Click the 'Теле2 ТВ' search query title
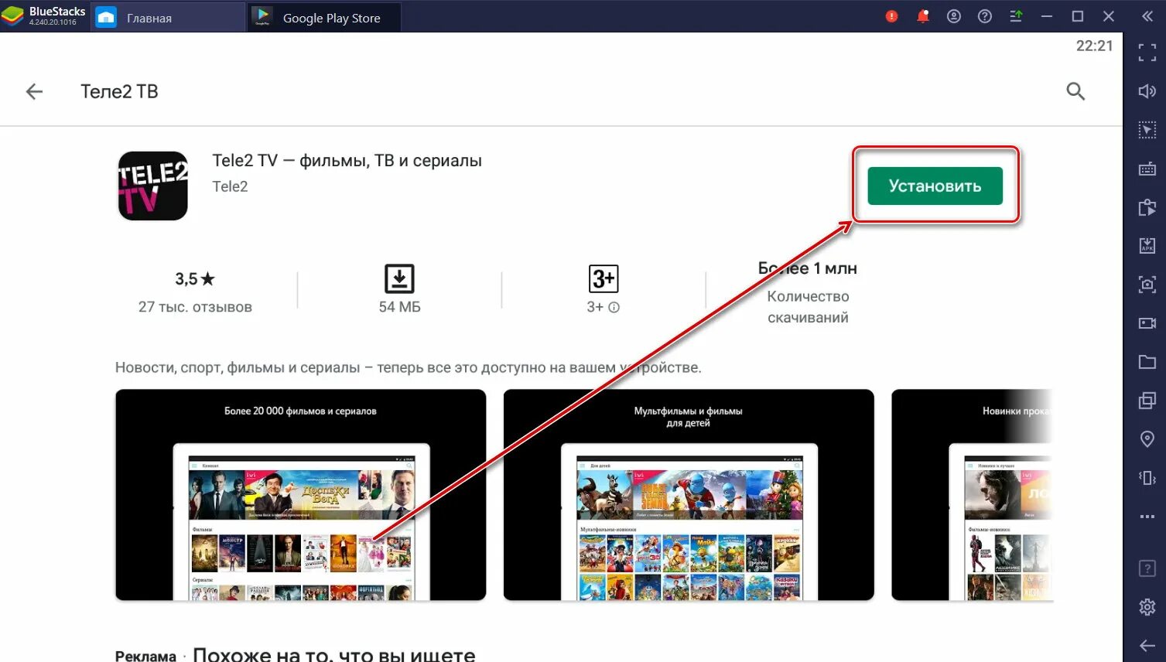1166x662 pixels. pyautogui.click(x=119, y=91)
